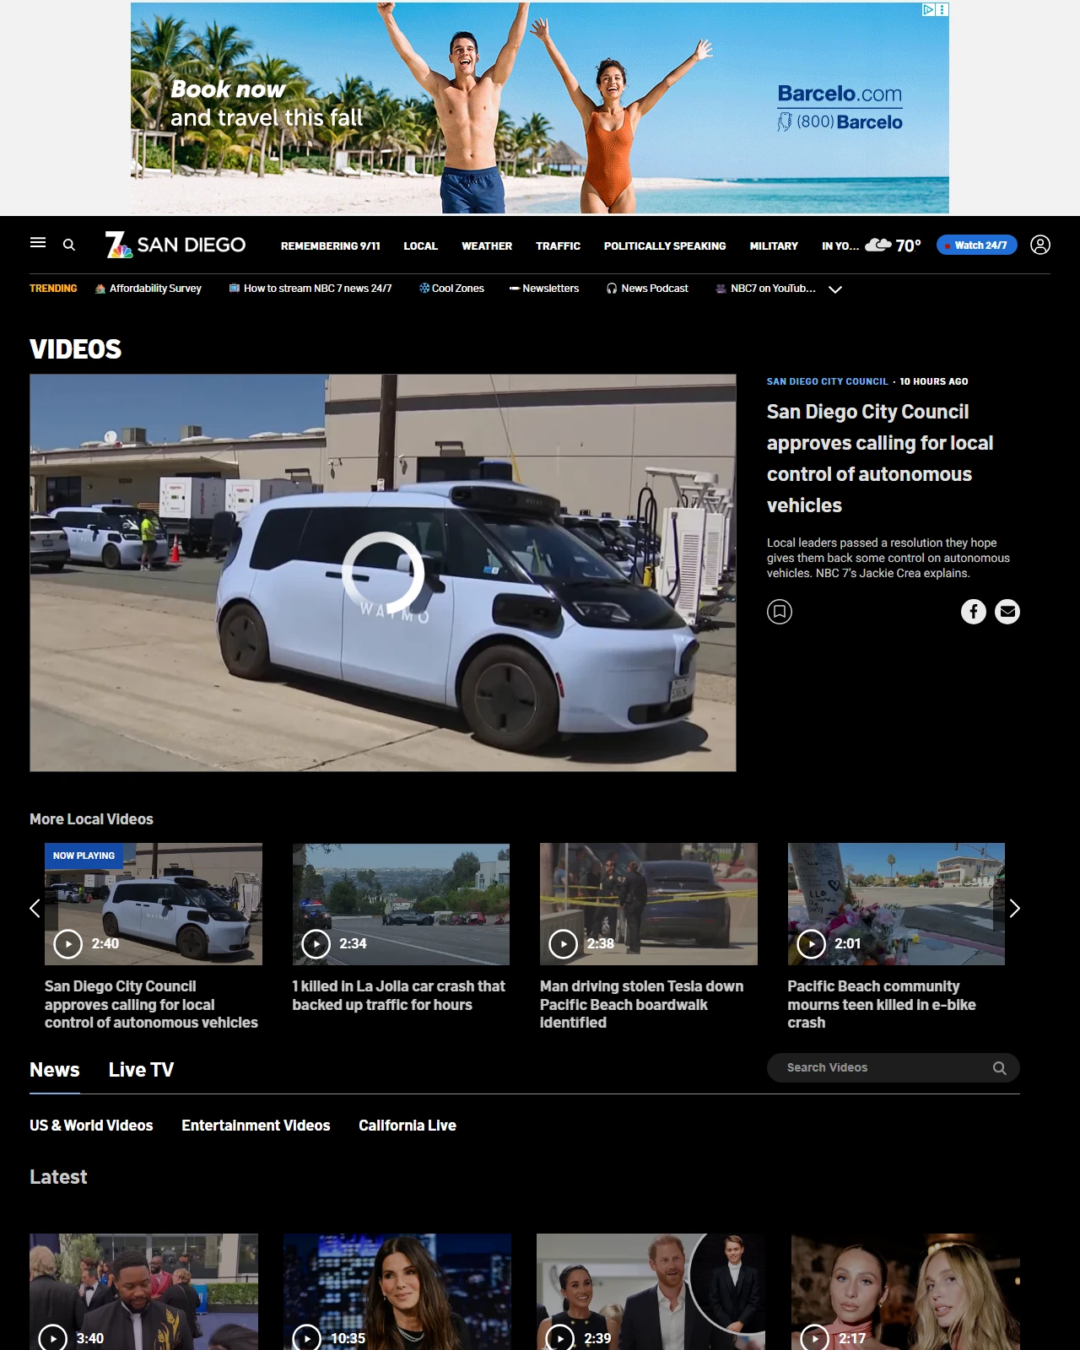The height and width of the screenshot is (1350, 1080).
Task: Open the Now Playing 2:40 video thumbnail
Action: coord(154,904)
